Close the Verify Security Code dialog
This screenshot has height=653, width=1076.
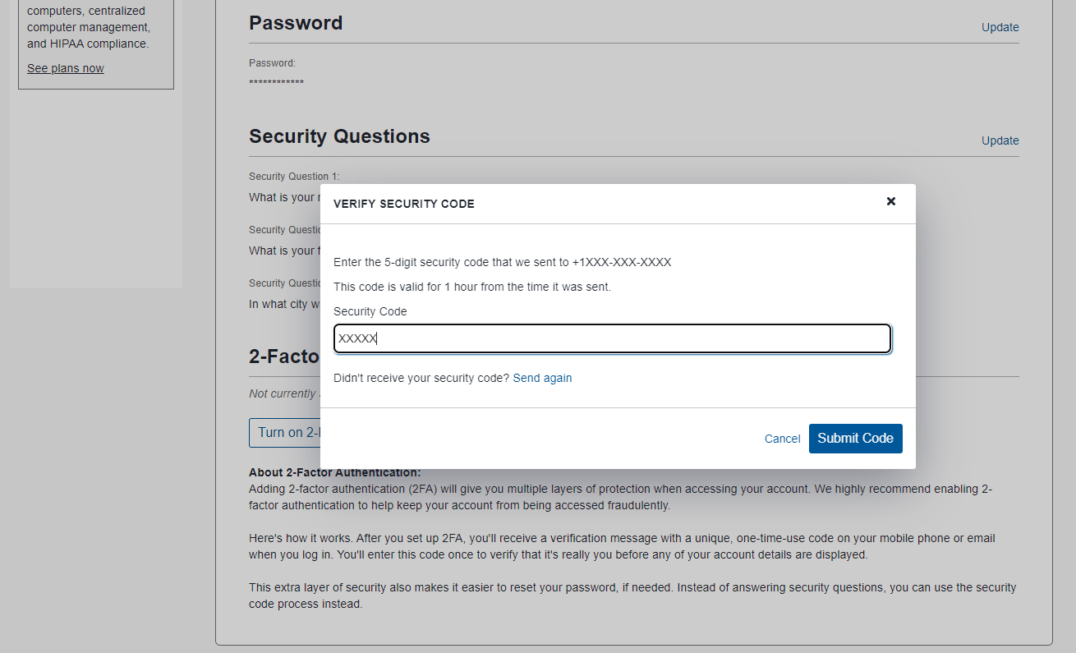pyautogui.click(x=890, y=201)
